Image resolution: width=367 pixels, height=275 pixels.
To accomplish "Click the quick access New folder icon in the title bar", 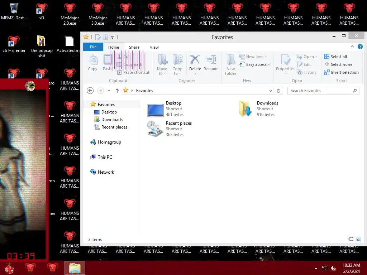I will [105, 37].
